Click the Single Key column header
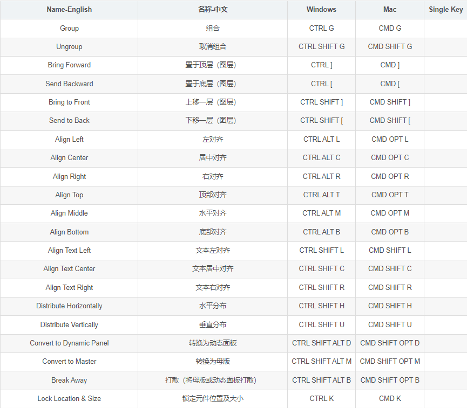This screenshot has height=408, width=467. pyautogui.click(x=445, y=9)
